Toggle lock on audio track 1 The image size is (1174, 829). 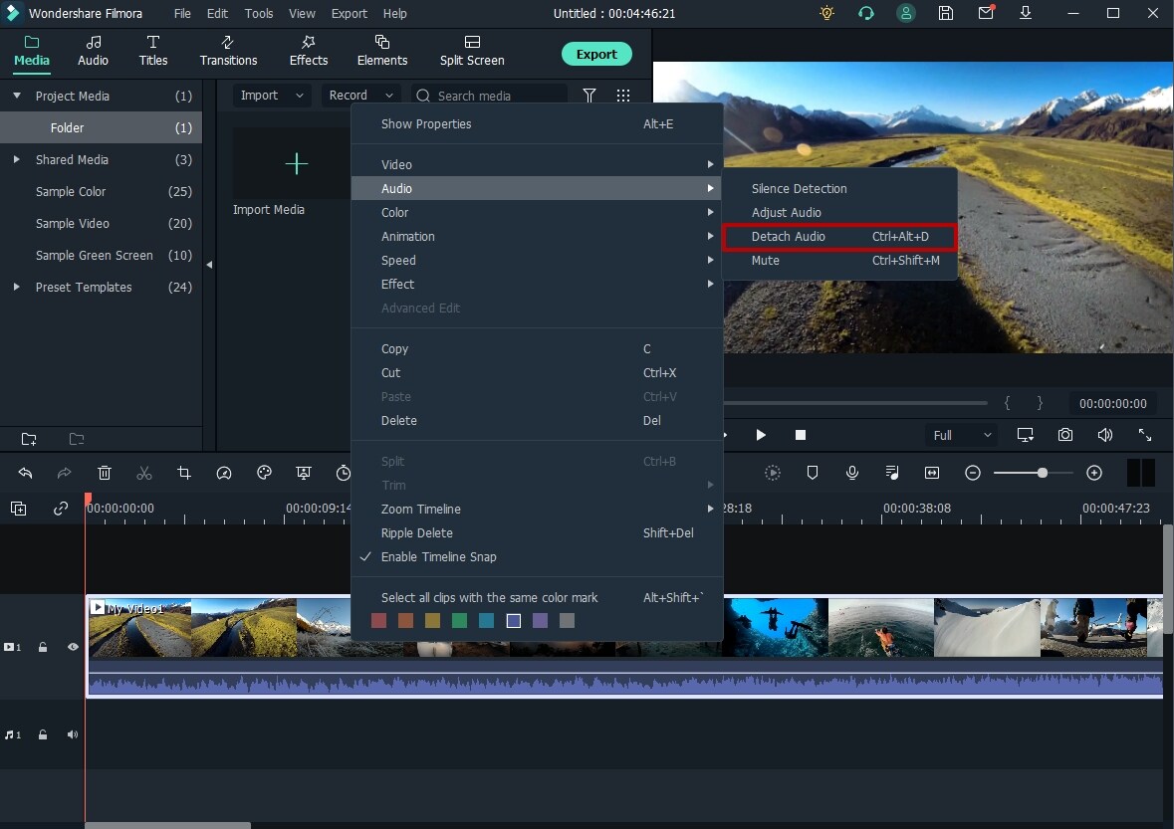point(43,734)
